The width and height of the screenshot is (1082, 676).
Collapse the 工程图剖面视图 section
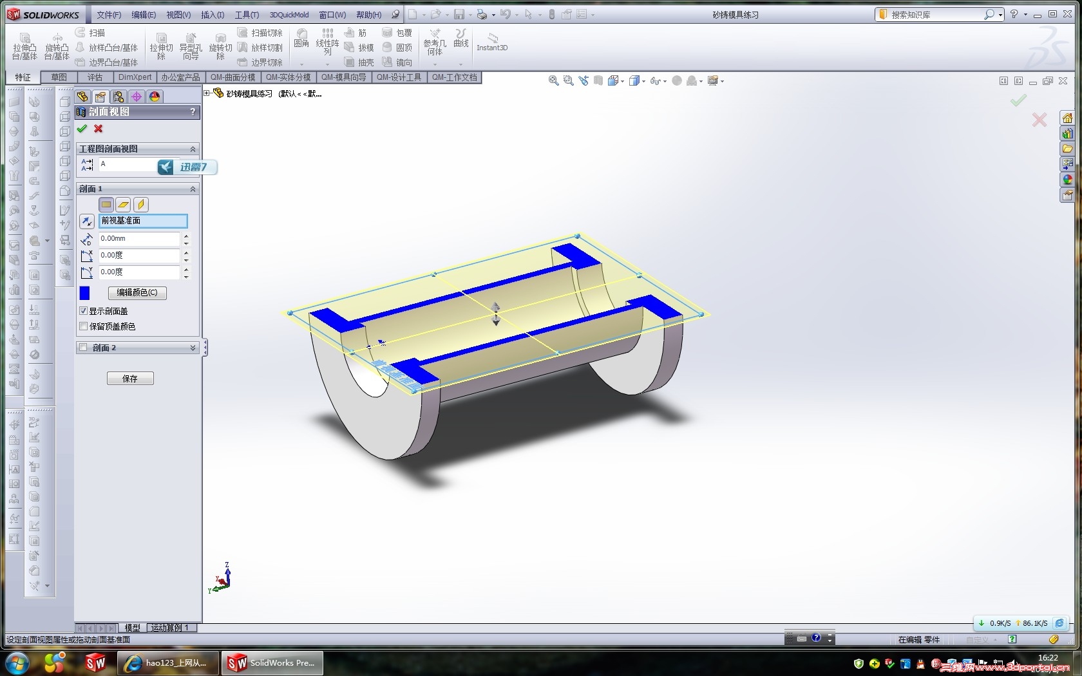pyautogui.click(x=193, y=149)
